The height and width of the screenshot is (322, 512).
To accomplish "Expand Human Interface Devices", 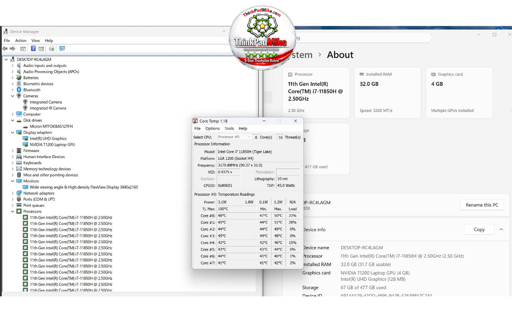I will (x=12, y=157).
